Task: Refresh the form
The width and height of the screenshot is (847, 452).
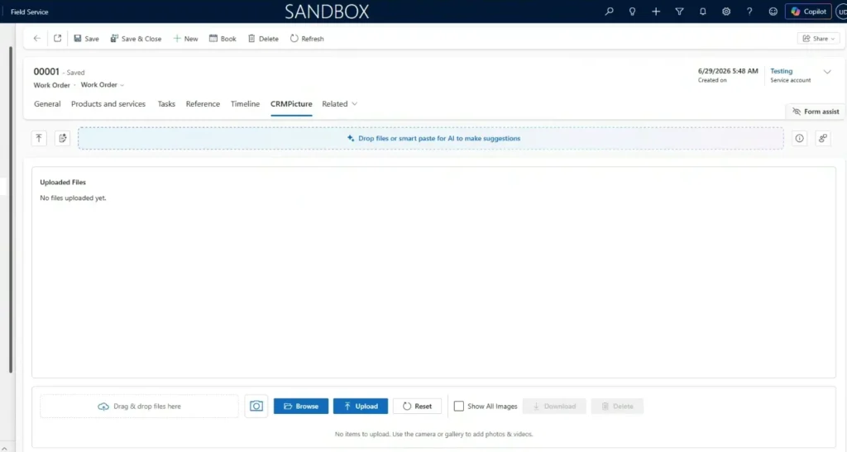Action: point(307,38)
